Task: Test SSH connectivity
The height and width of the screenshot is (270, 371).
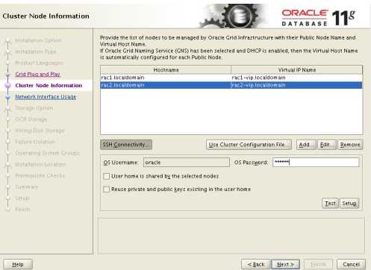Action: [330, 204]
